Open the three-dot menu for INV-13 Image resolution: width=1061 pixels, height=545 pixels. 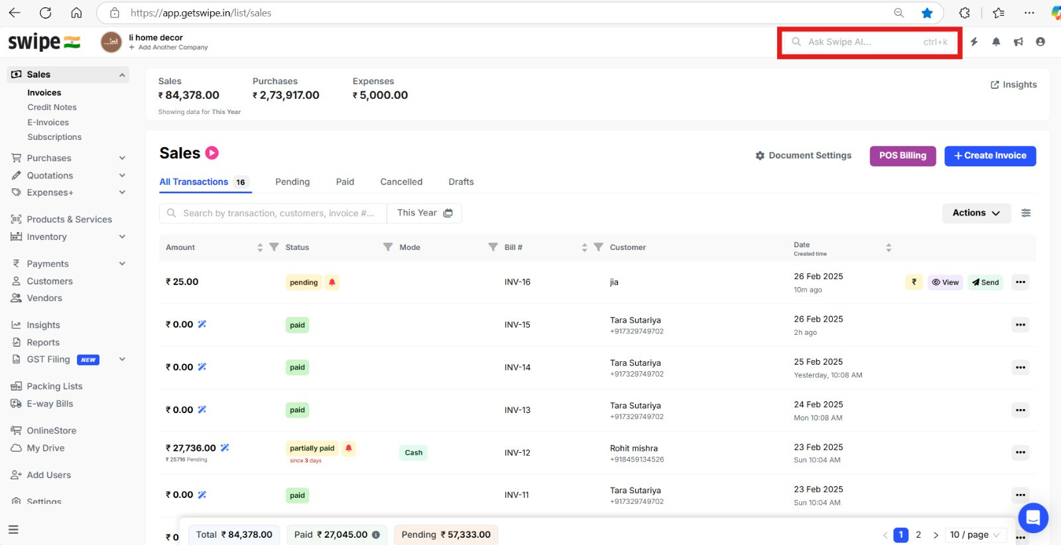click(1021, 410)
